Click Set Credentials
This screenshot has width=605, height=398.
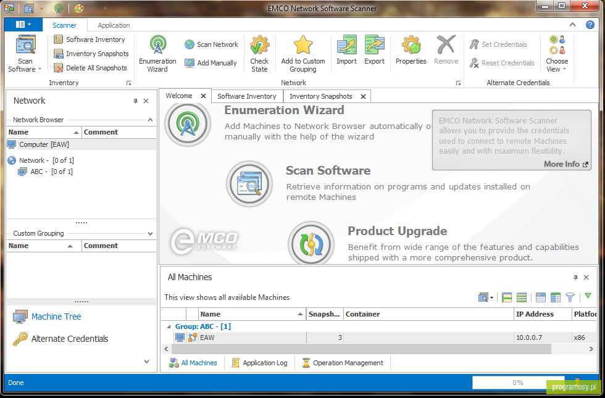coord(498,44)
